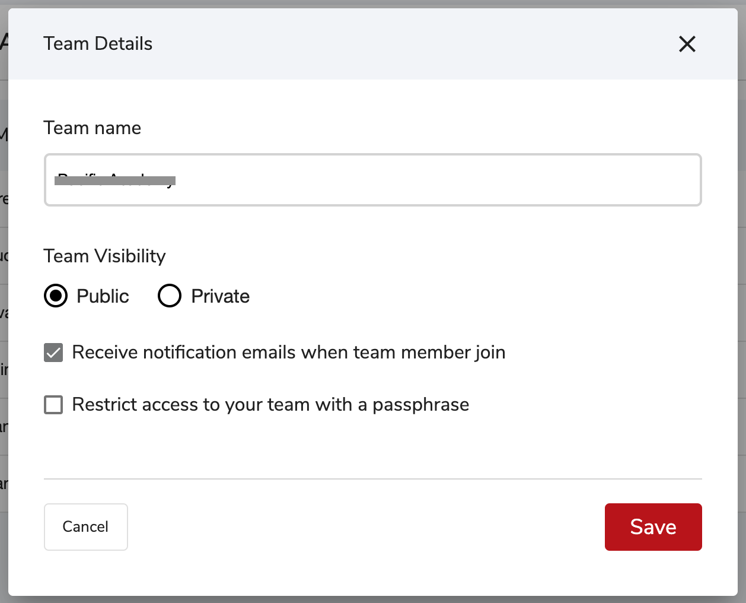The height and width of the screenshot is (603, 746).
Task: Click the "Receive notification emails" label text
Action: coord(288,353)
